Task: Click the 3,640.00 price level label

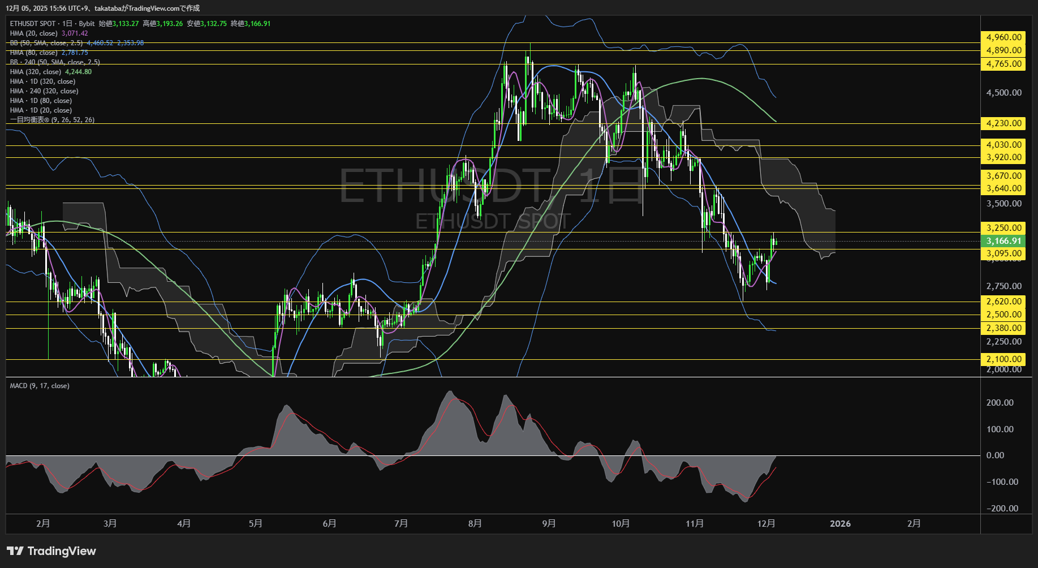Action: coord(1003,188)
